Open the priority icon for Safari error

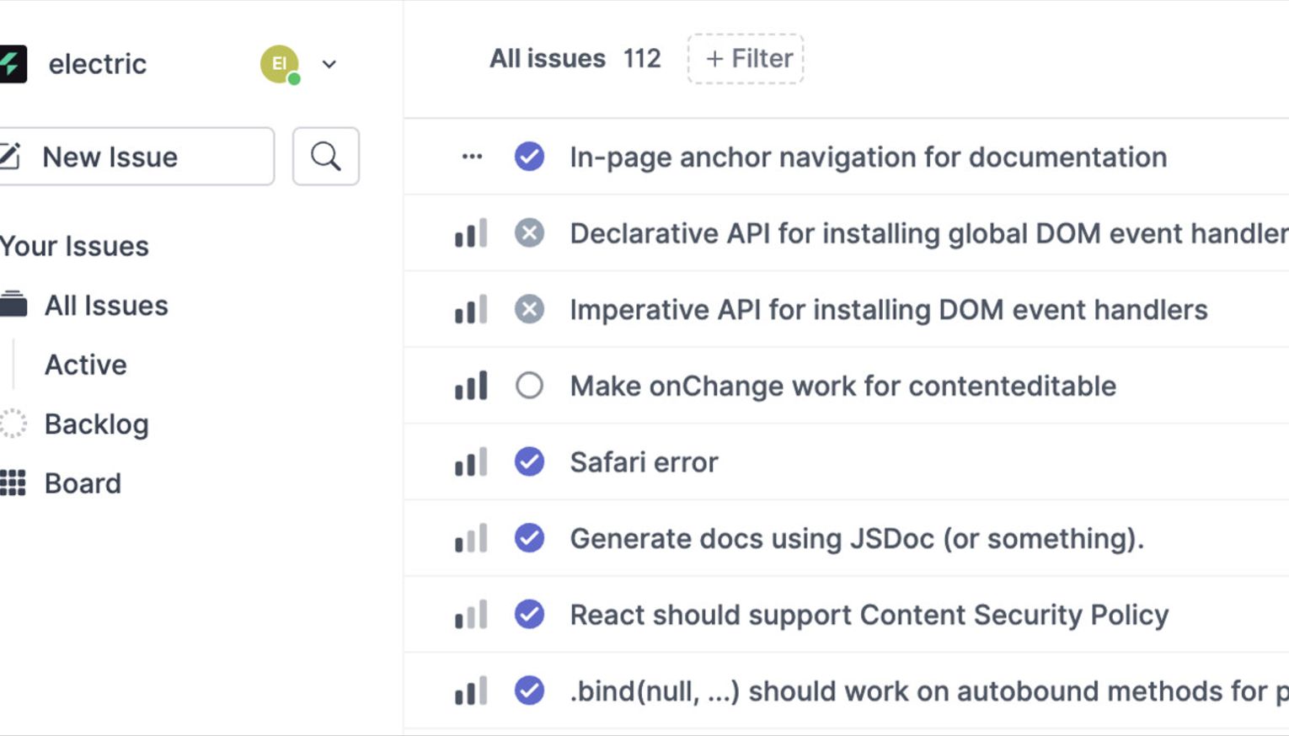click(471, 462)
